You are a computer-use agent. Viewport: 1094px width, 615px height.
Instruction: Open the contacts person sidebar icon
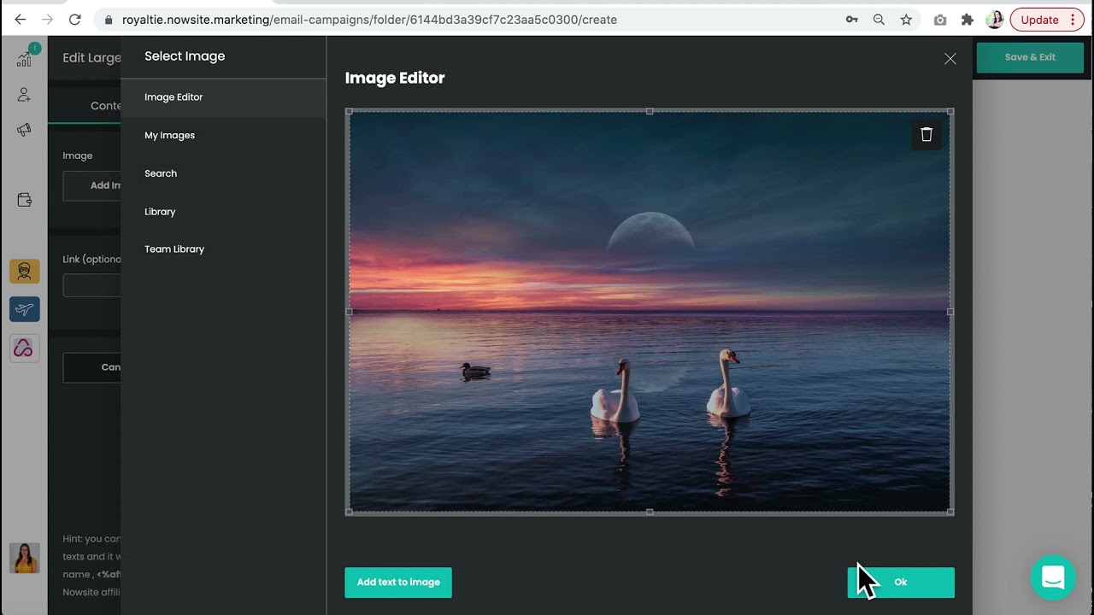(x=24, y=95)
